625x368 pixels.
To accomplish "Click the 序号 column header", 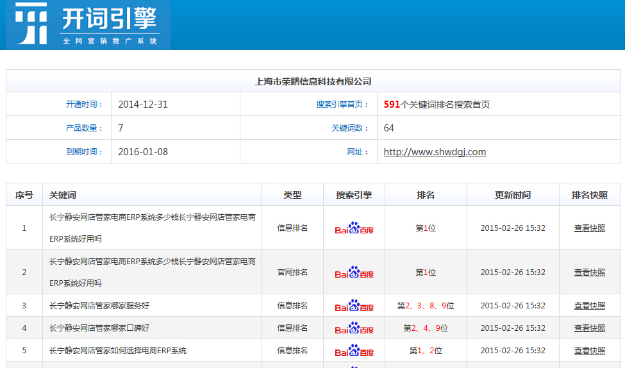I will coord(24,195).
